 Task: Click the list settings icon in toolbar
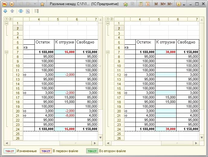click(x=36, y=11)
